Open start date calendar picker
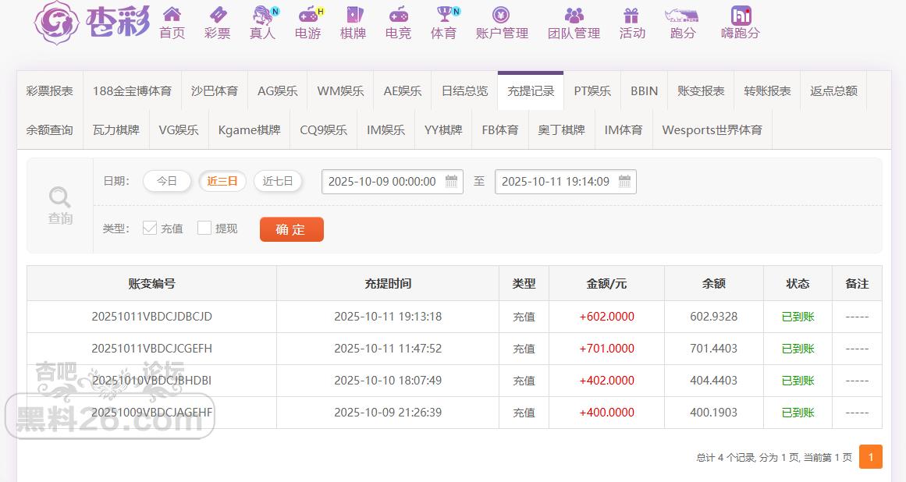 451,182
